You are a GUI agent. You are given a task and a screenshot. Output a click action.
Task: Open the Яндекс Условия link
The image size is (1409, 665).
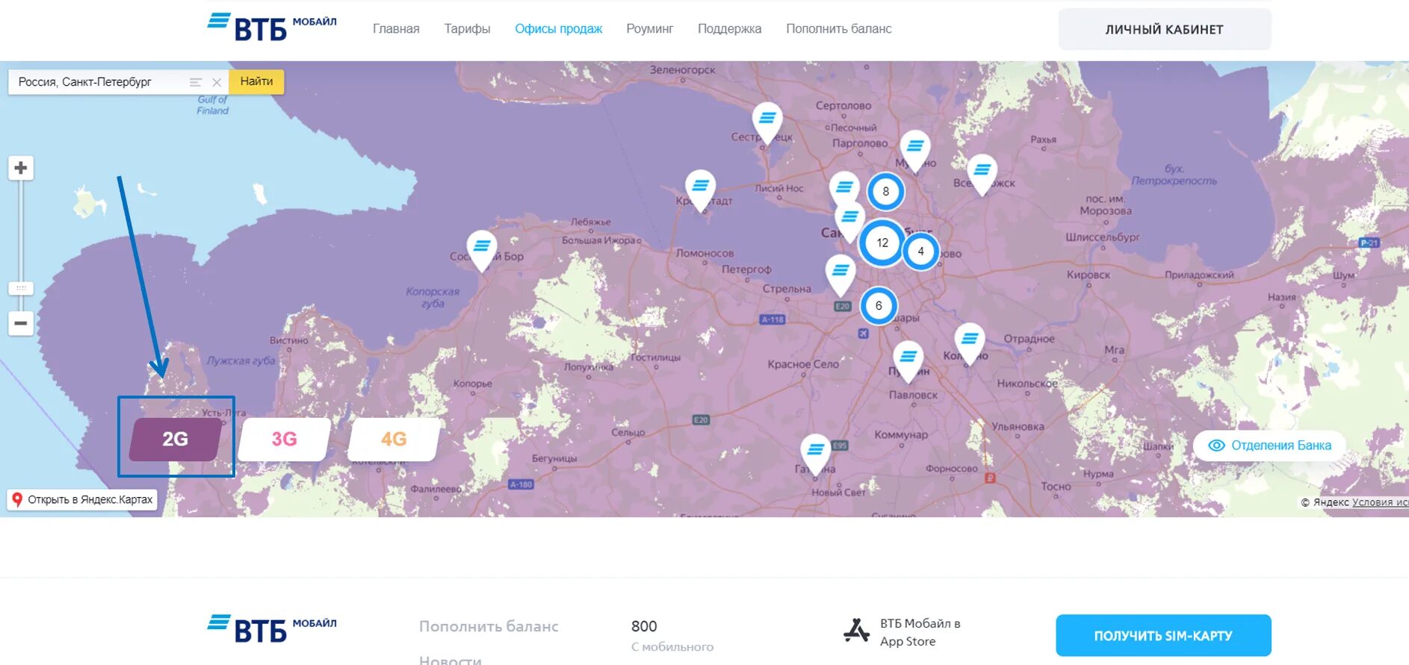tap(1380, 502)
